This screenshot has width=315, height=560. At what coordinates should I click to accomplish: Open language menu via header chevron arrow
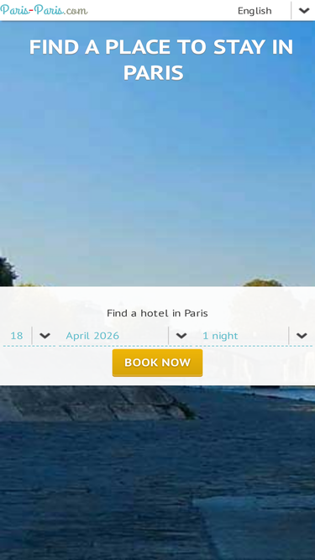pos(304,11)
